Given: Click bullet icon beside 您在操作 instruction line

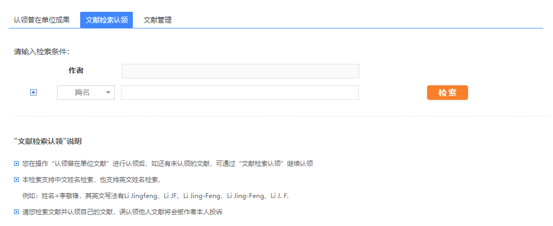Looking at the screenshot, I should [x=17, y=163].
